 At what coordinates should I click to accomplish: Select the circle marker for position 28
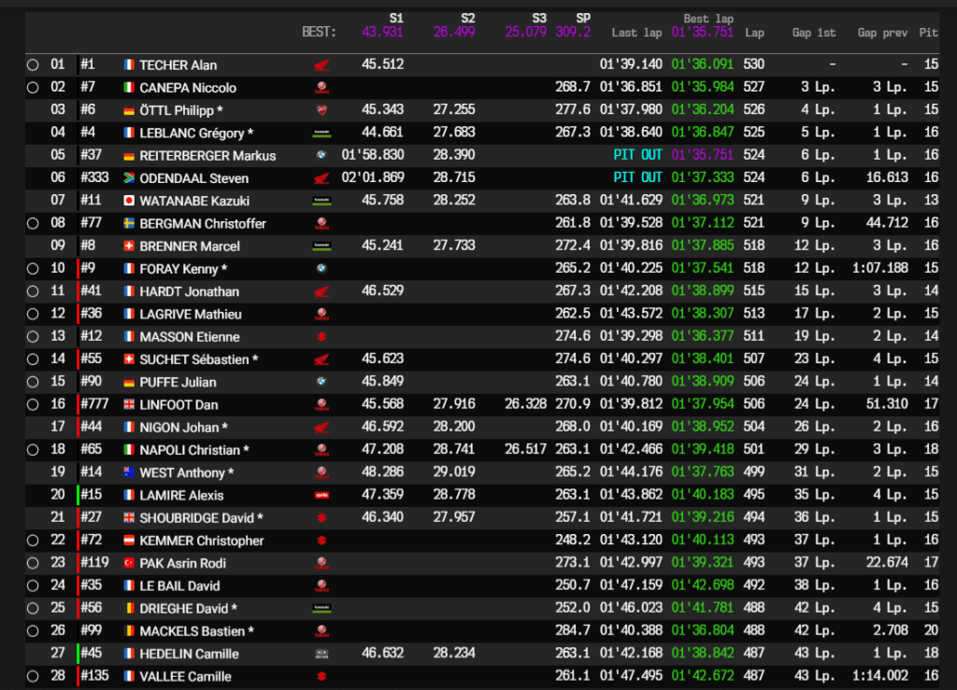tap(33, 677)
